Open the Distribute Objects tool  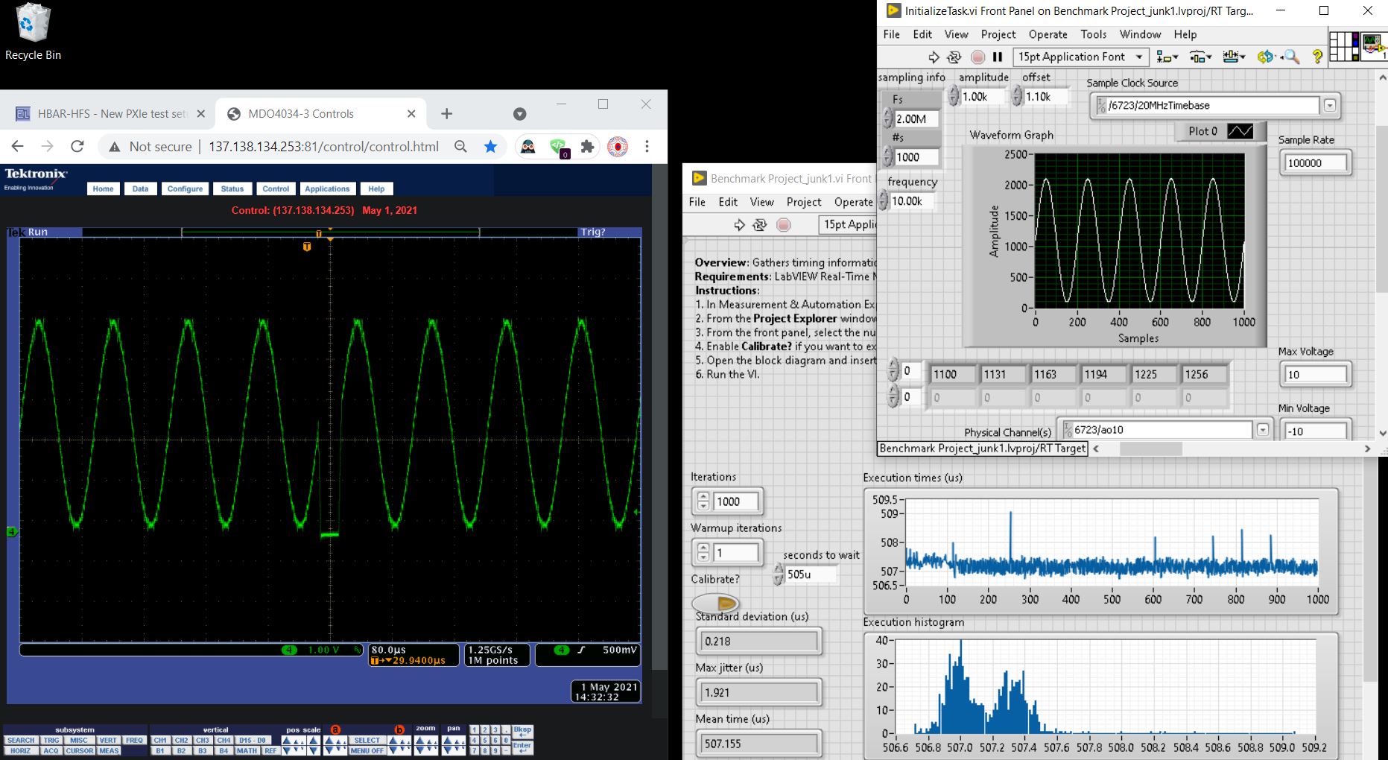point(1200,57)
